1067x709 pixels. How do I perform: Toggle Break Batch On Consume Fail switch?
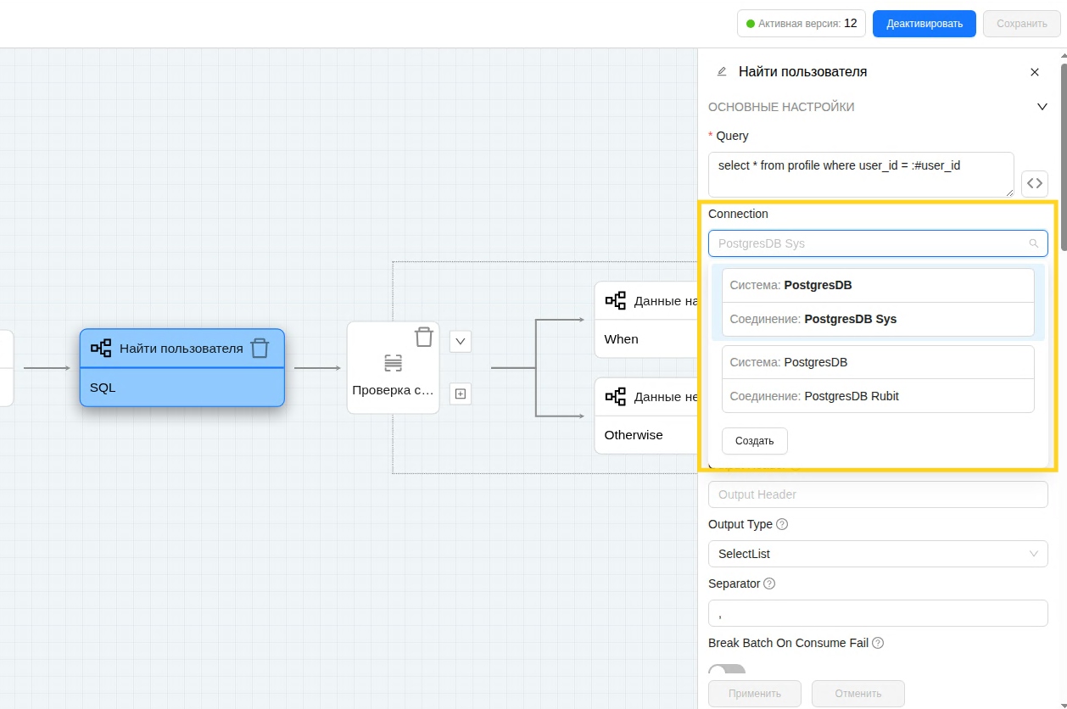point(727,671)
